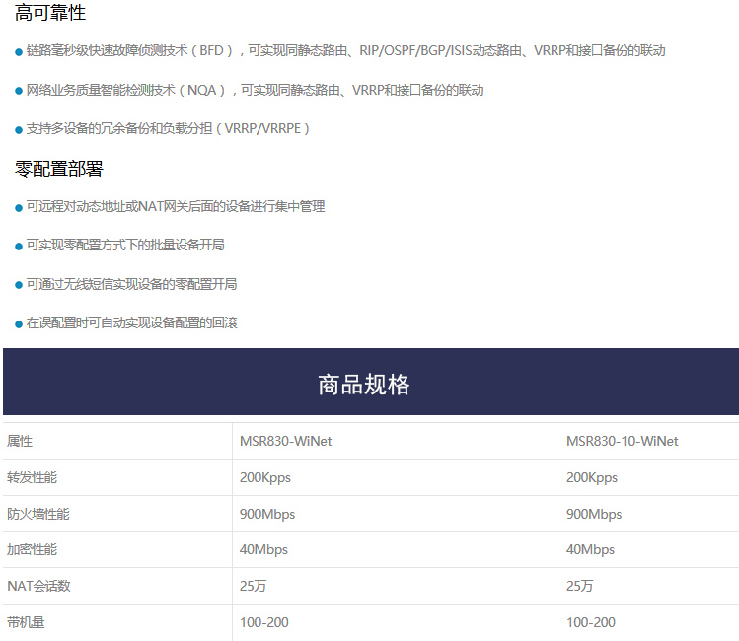Click 200Kpps under MSR830-WiNet
This screenshot has height=641, width=739.
coord(264,477)
